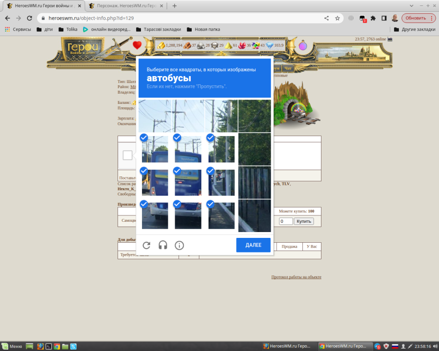Expand the Новая папка bookmarks folder
The width and height of the screenshot is (439, 351).
coord(203,29)
